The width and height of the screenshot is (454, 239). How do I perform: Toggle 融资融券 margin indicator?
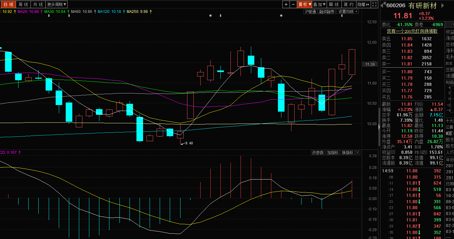[327, 12]
